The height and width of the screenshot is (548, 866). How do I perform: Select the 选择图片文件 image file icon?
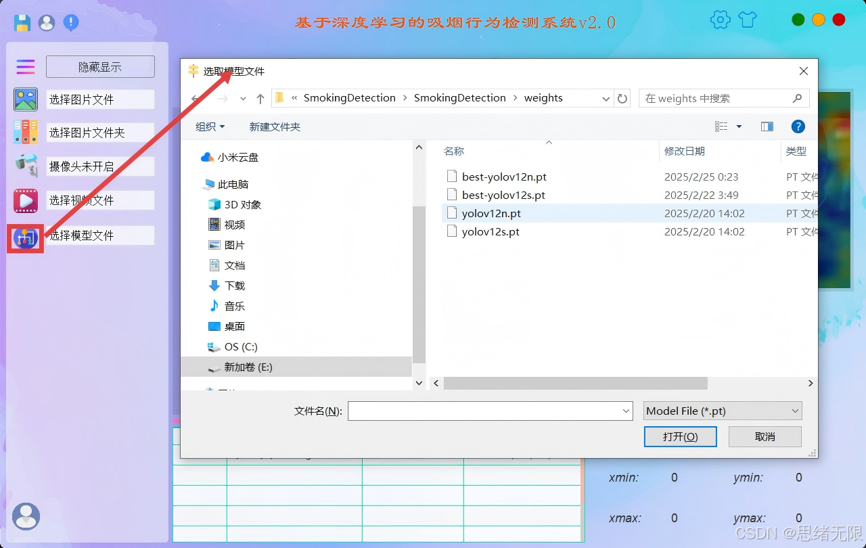(25, 99)
